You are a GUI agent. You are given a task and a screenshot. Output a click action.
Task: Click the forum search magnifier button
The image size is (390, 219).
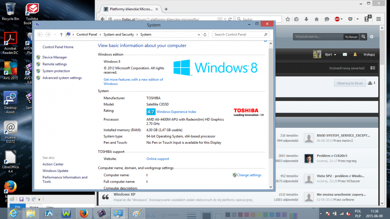tap(364, 37)
